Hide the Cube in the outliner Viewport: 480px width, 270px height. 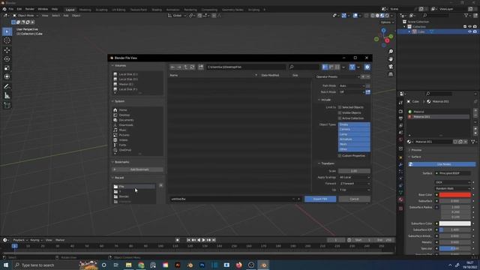point(470,31)
